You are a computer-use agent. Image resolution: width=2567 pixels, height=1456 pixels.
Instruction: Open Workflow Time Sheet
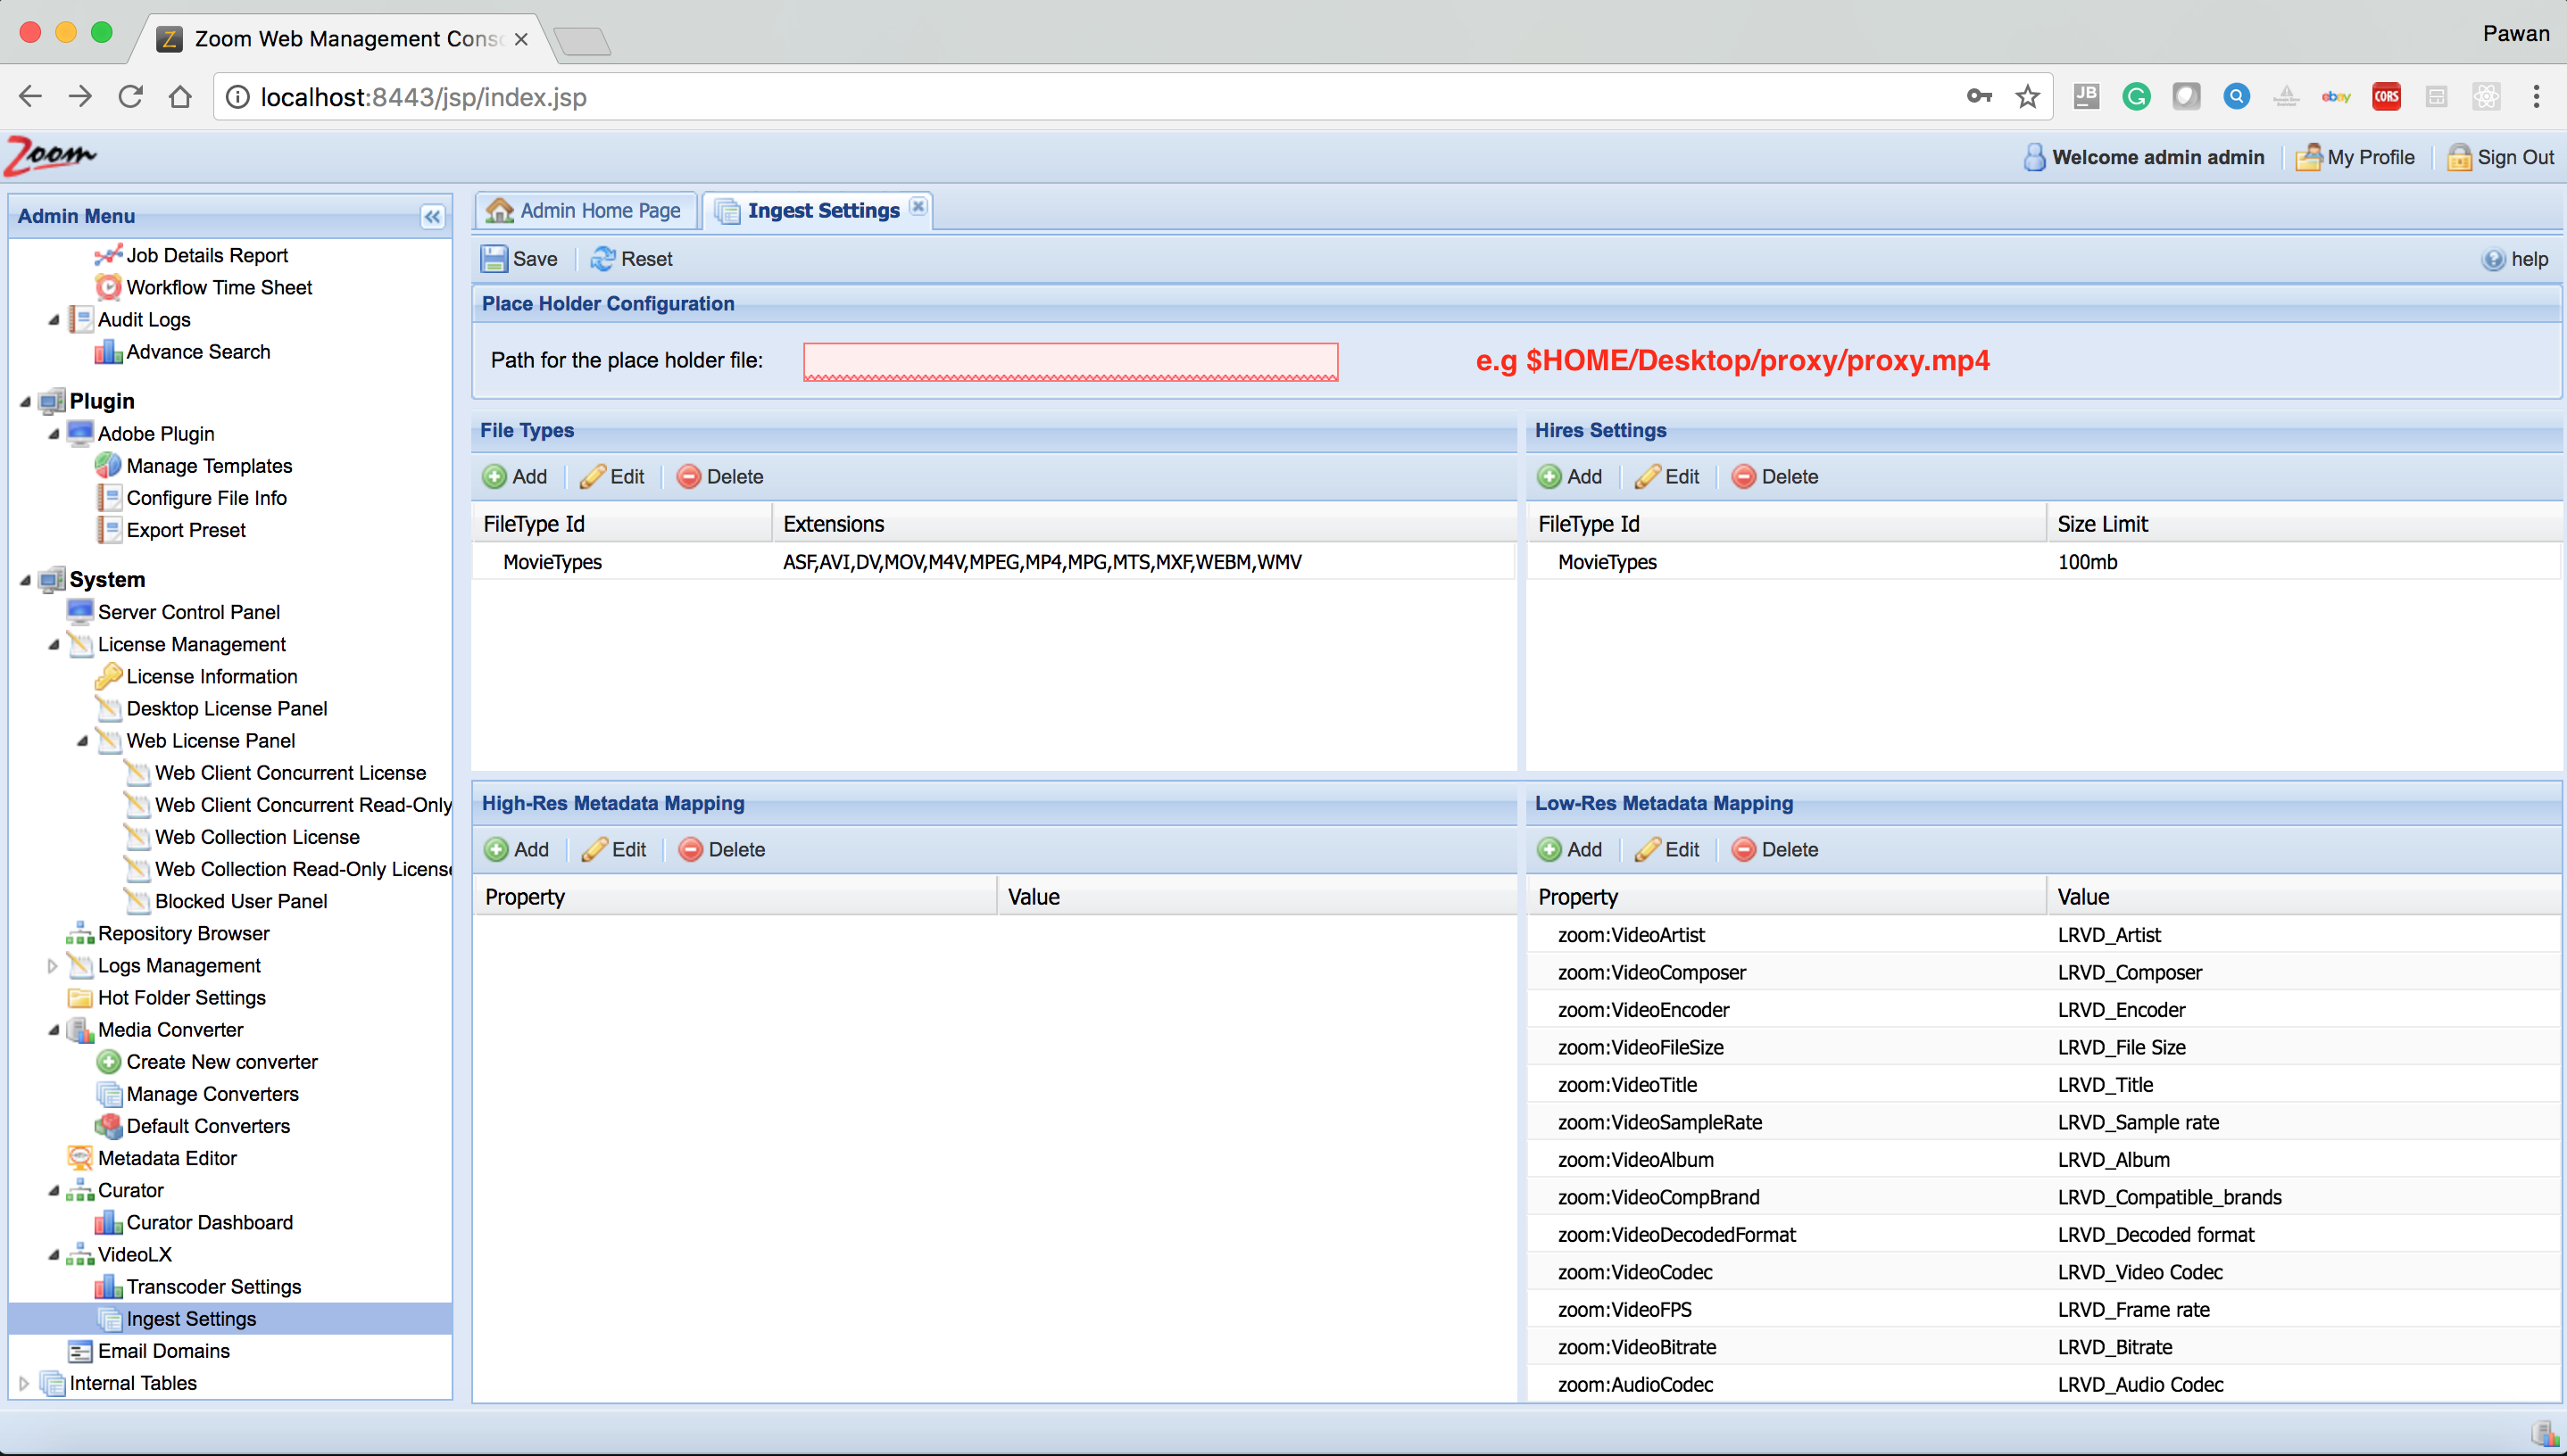tap(219, 288)
